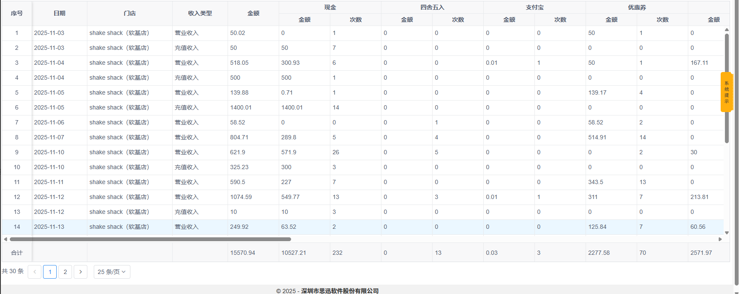
Task: Click the 日期 column header
Action: pos(60,13)
